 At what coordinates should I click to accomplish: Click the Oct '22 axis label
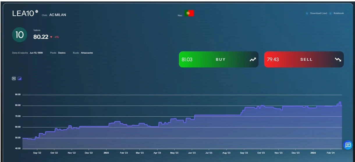(x=54, y=153)
